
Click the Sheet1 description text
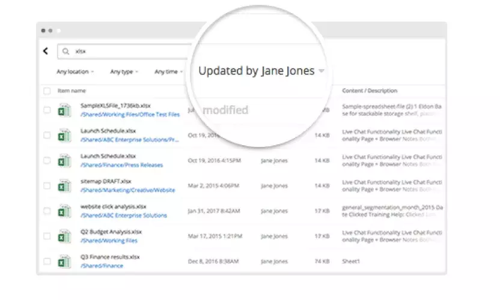click(x=351, y=261)
